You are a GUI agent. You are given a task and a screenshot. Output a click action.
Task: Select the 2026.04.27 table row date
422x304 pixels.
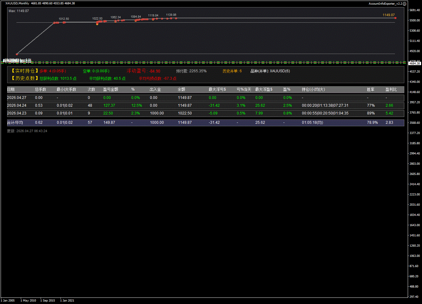pyautogui.click(x=15, y=98)
